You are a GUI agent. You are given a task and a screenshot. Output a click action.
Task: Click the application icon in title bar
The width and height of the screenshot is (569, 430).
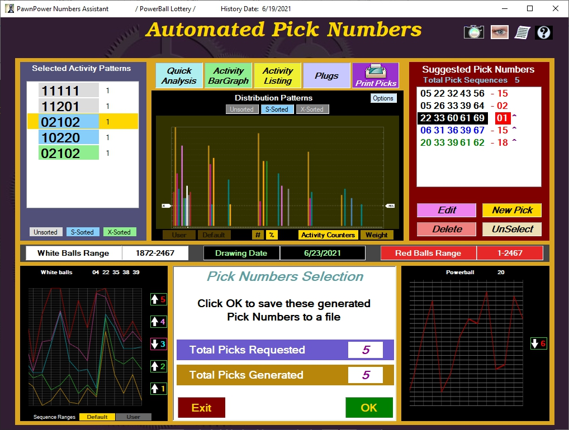click(x=10, y=8)
